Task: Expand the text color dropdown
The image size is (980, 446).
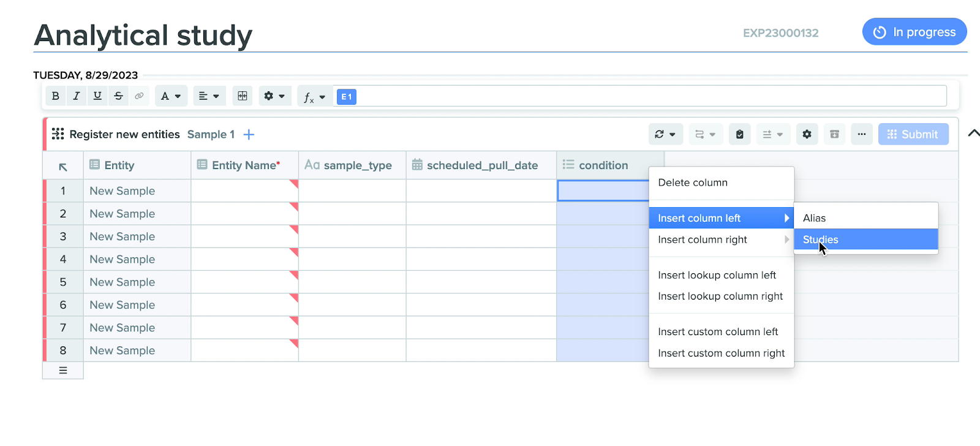Action: click(x=171, y=96)
